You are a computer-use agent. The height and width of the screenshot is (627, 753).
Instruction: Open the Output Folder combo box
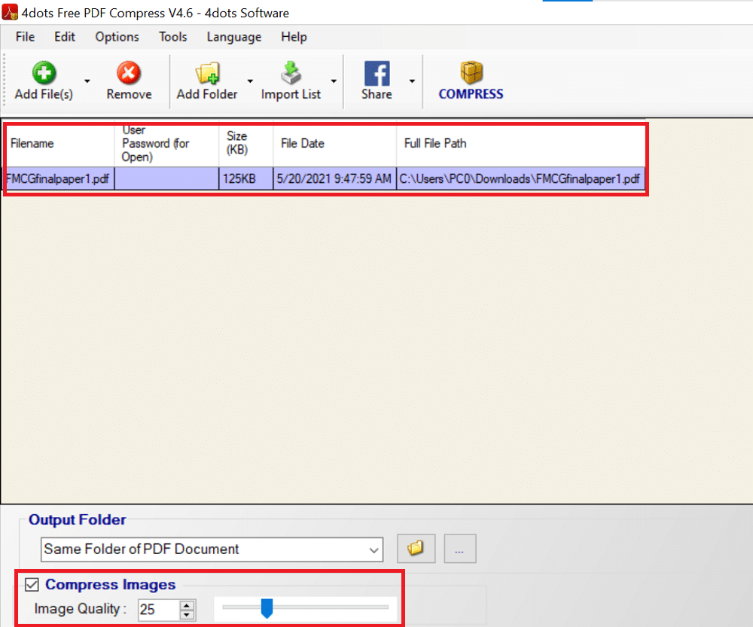[x=212, y=549]
